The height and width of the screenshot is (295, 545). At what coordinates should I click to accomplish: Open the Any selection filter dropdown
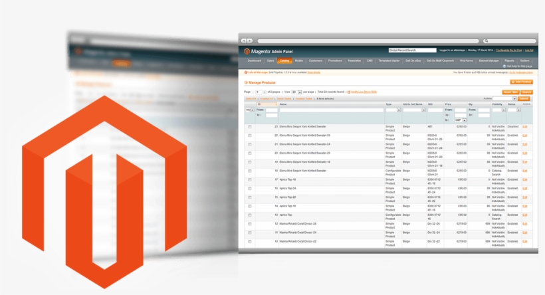pyautogui.click(x=250, y=110)
